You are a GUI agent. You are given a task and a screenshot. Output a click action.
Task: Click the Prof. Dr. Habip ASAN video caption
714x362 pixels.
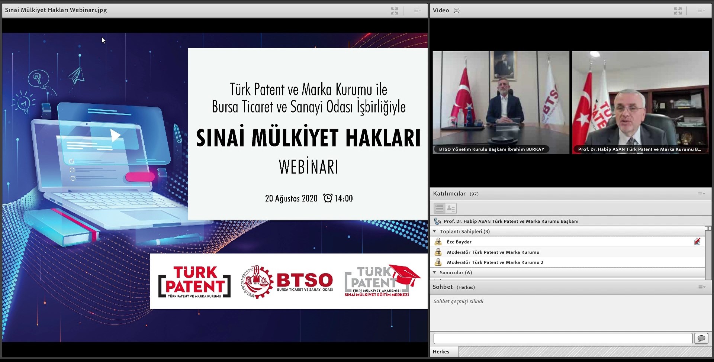tap(640, 149)
